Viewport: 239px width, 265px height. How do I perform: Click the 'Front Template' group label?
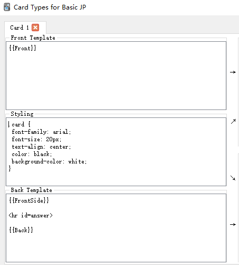(x=33, y=38)
